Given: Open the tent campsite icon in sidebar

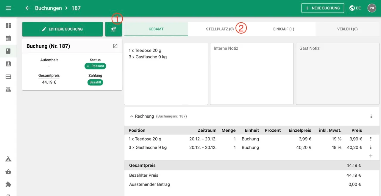Looking at the screenshot, I should click(x=8, y=159).
